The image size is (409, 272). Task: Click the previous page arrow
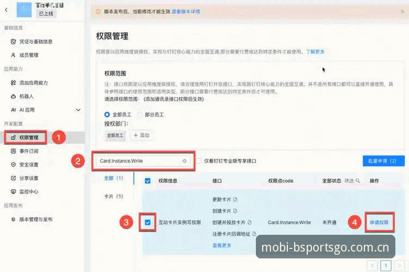click(x=372, y=266)
